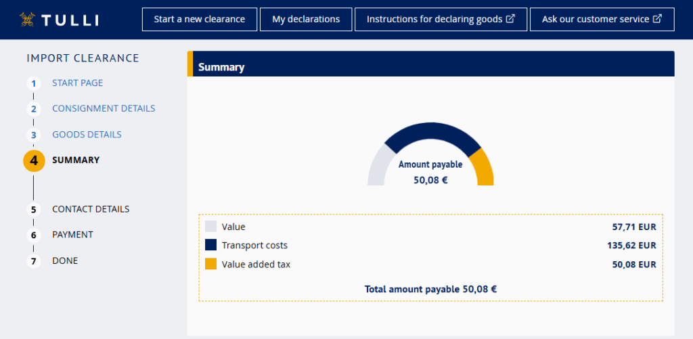Navigate to Goods Details step
Viewport: 693px width, 339px height.
pyautogui.click(x=87, y=135)
